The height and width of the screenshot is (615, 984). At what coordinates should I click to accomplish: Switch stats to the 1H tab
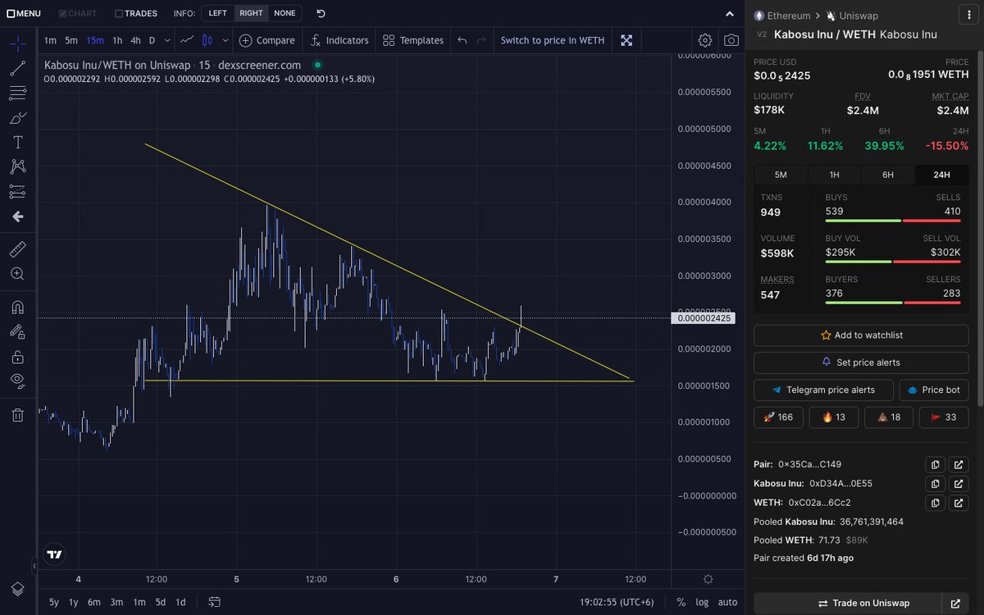[x=834, y=175]
